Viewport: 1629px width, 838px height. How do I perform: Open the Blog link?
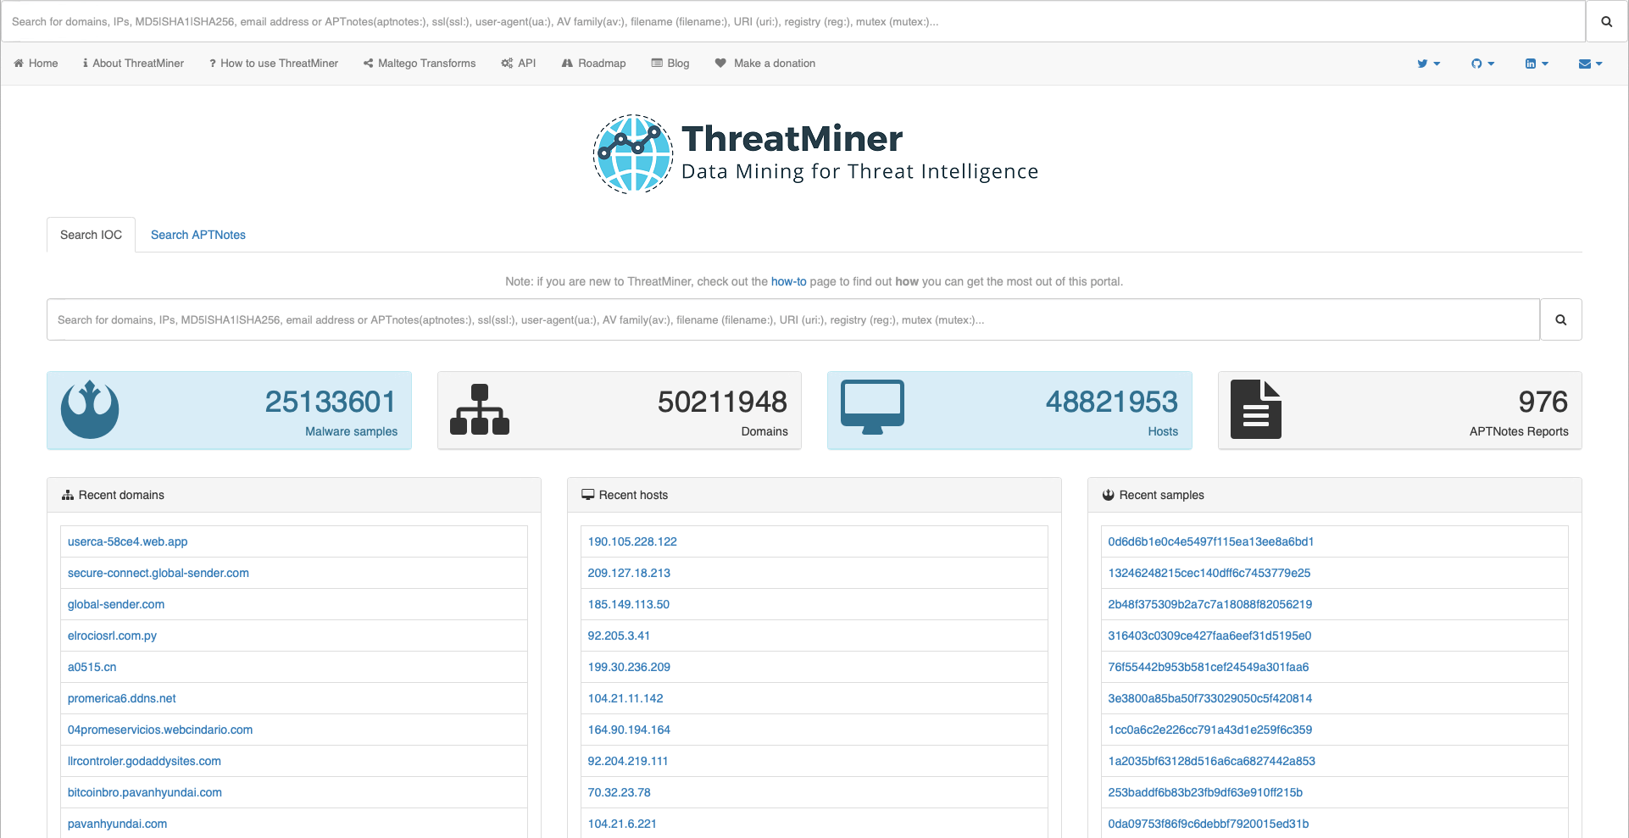pos(670,64)
